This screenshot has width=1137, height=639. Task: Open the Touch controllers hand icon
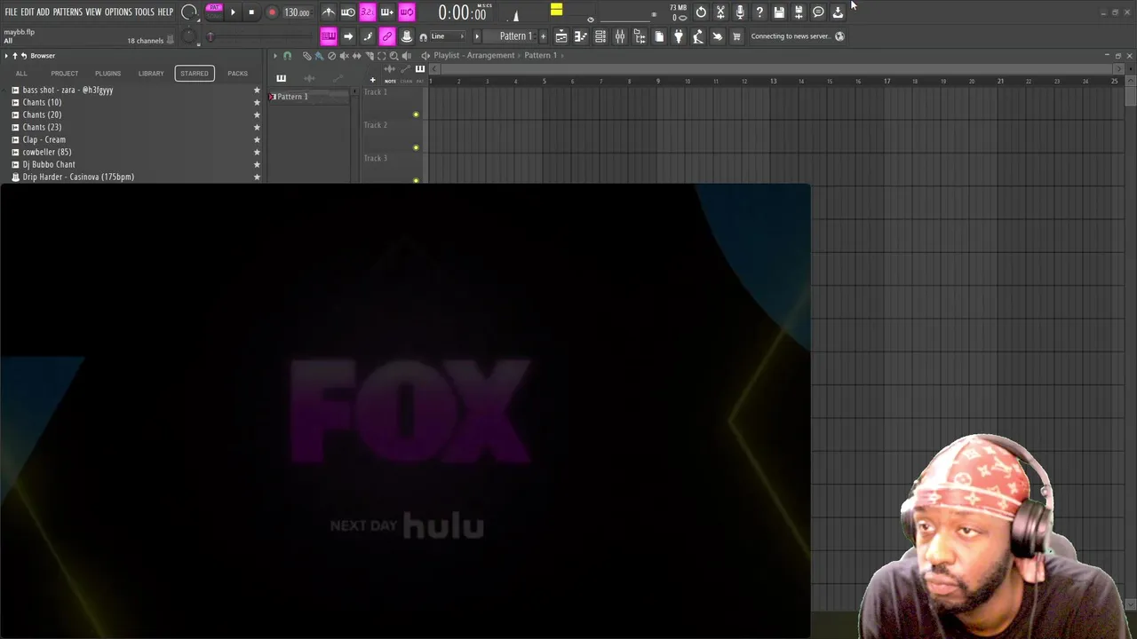point(718,36)
